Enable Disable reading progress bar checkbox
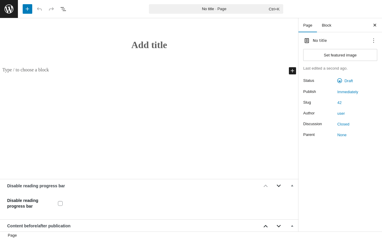The height and width of the screenshot is (239, 382). pos(60,203)
